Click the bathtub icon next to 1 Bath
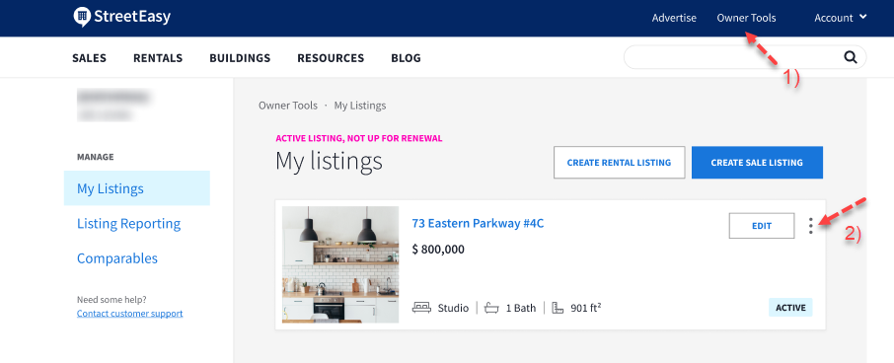Viewport: 894px width, 363px height. tap(491, 308)
